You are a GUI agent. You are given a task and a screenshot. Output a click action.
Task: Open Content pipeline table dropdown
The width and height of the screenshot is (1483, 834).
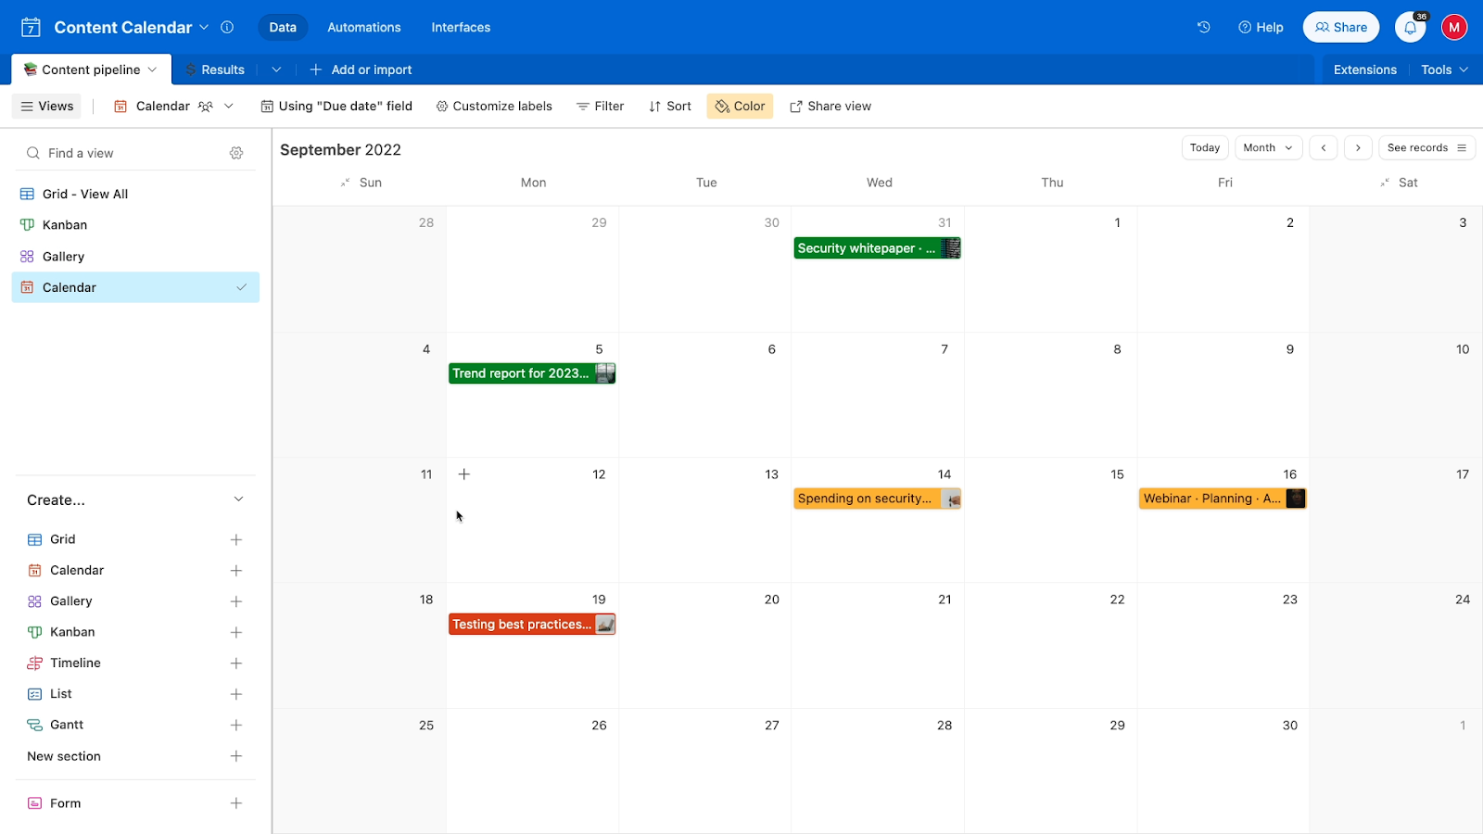pyautogui.click(x=152, y=69)
